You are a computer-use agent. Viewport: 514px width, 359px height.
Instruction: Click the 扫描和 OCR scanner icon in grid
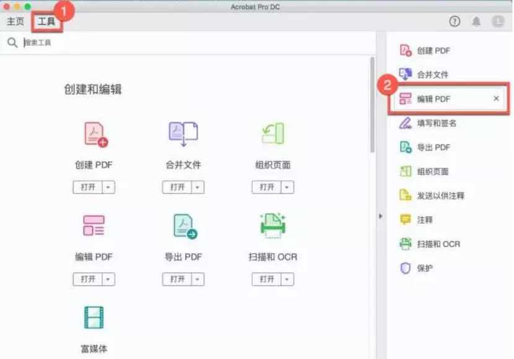[x=272, y=225]
